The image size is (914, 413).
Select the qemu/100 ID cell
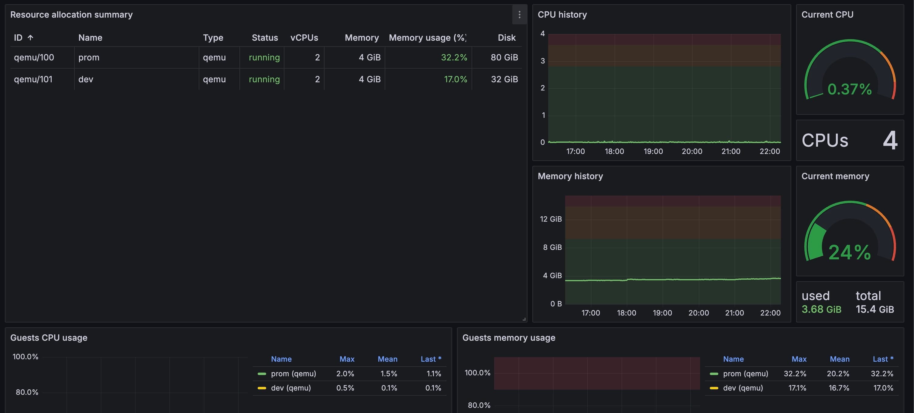[42, 57]
